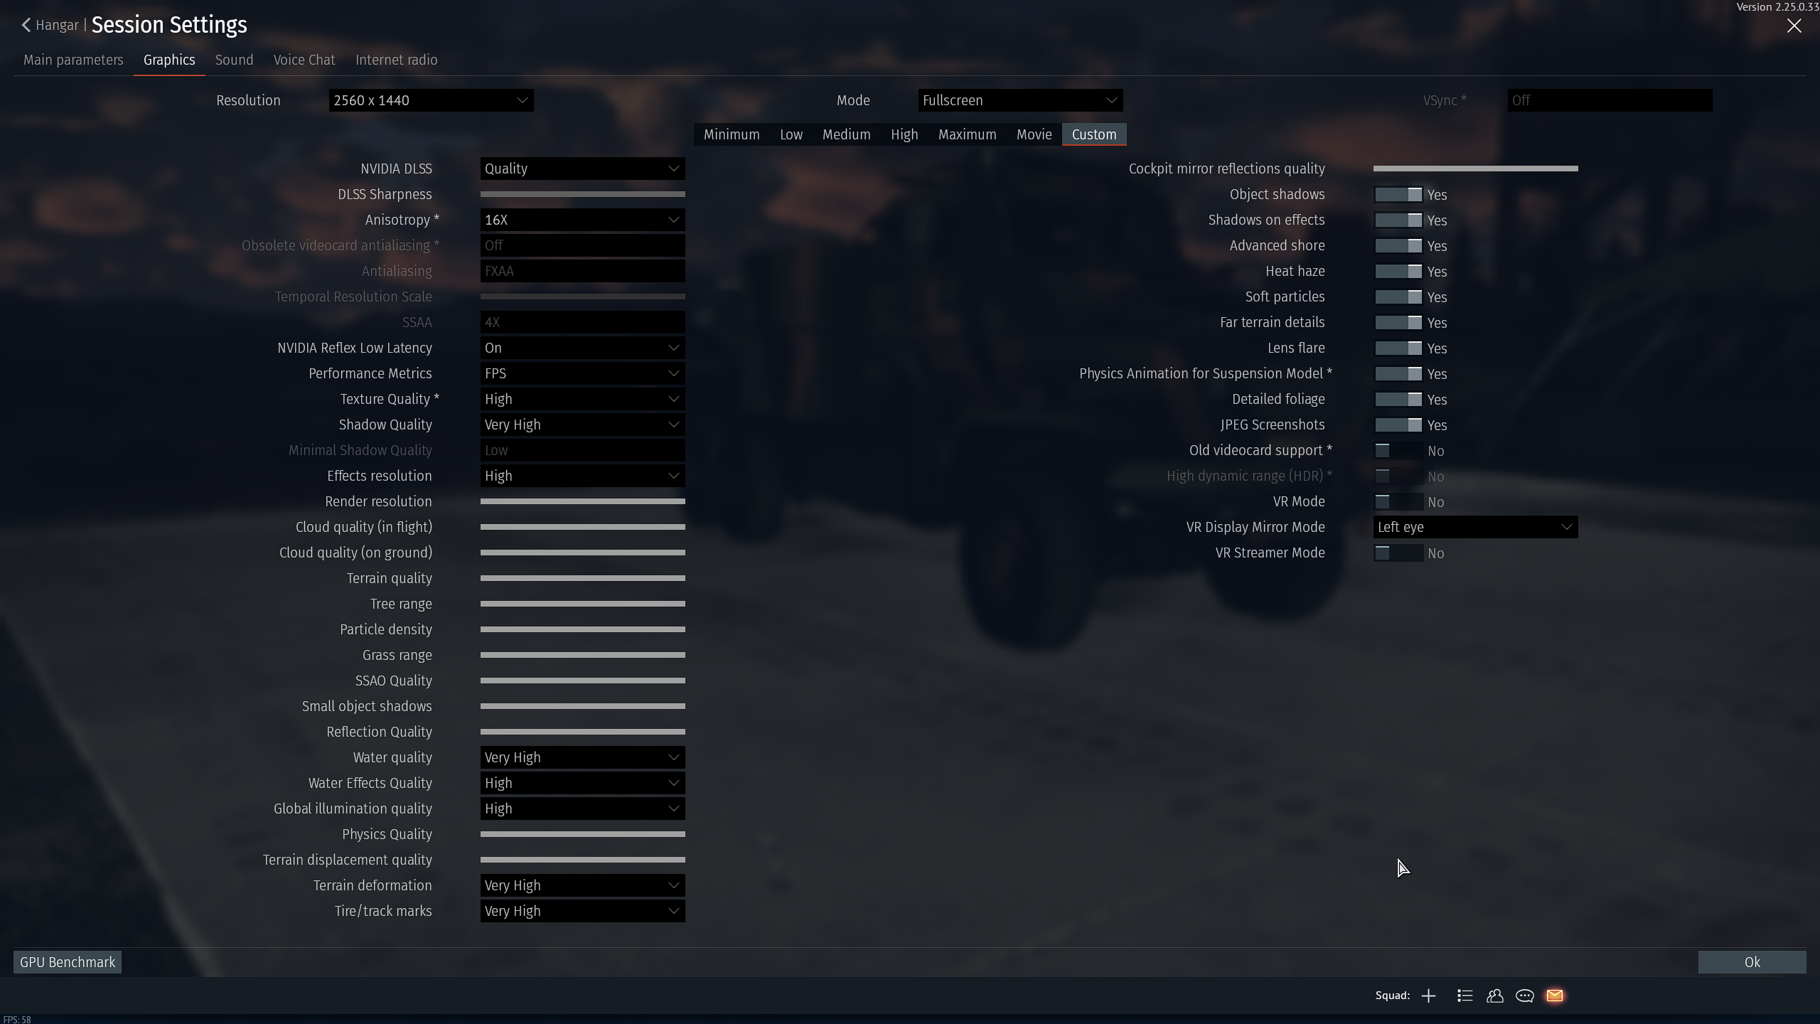Open the Anisotropy dropdown

pyautogui.click(x=582, y=220)
